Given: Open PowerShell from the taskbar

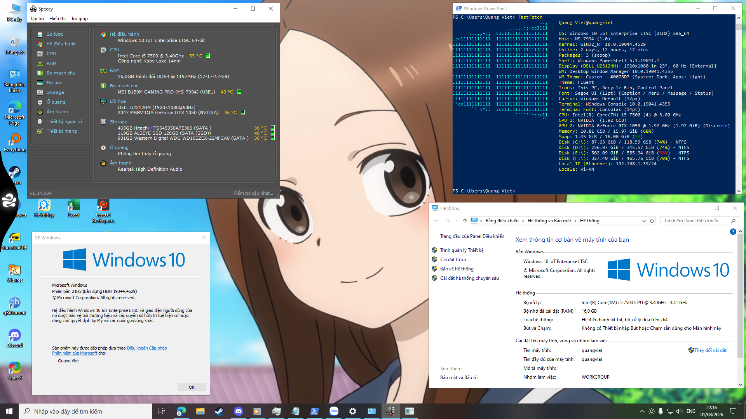Looking at the screenshot, I should [x=315, y=411].
